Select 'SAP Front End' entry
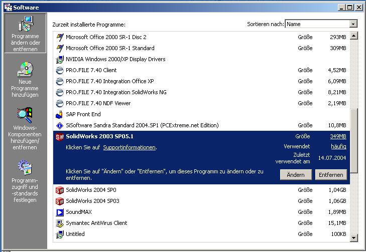Image resolution: width=366 pixels, height=252 pixels. tap(201, 114)
